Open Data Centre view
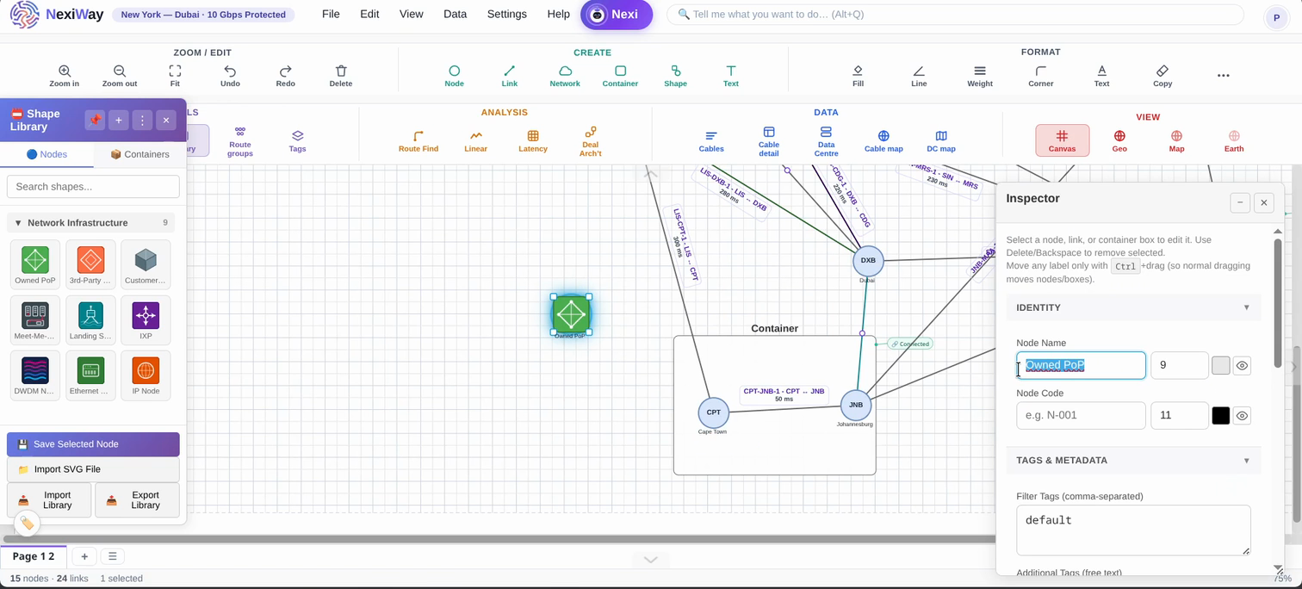 pos(826,141)
